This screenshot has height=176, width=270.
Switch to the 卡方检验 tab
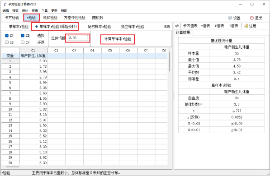pyautogui.click(x=12, y=18)
